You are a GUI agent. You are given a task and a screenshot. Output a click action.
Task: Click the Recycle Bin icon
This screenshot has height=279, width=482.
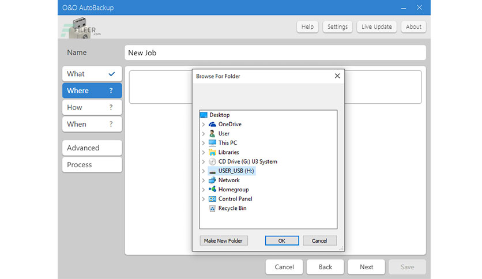[212, 208]
